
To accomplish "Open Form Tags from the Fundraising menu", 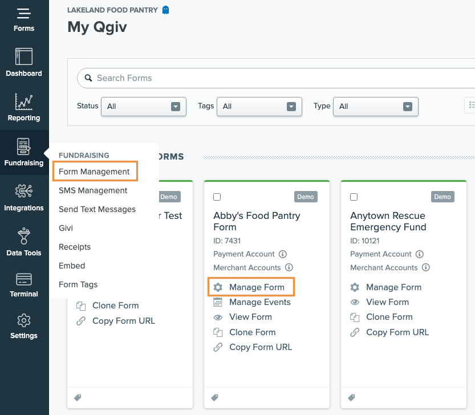I will click(78, 284).
